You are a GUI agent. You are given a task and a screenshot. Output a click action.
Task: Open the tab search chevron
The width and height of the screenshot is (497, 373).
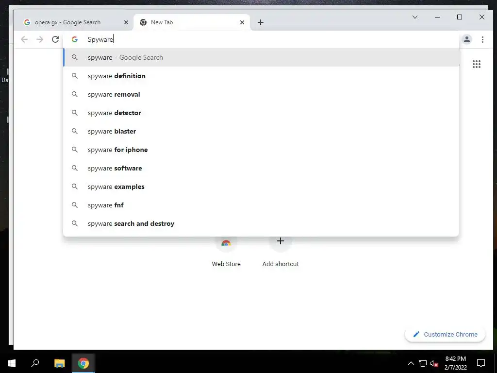click(x=415, y=17)
